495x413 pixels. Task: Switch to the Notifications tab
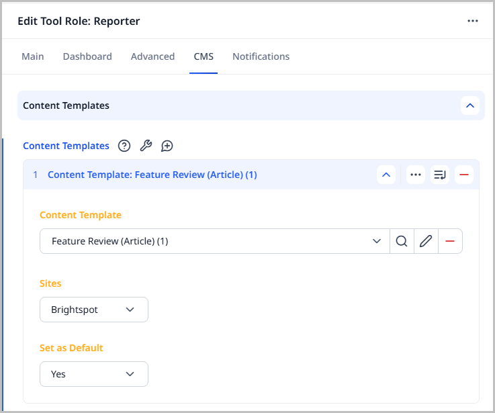[x=261, y=56]
